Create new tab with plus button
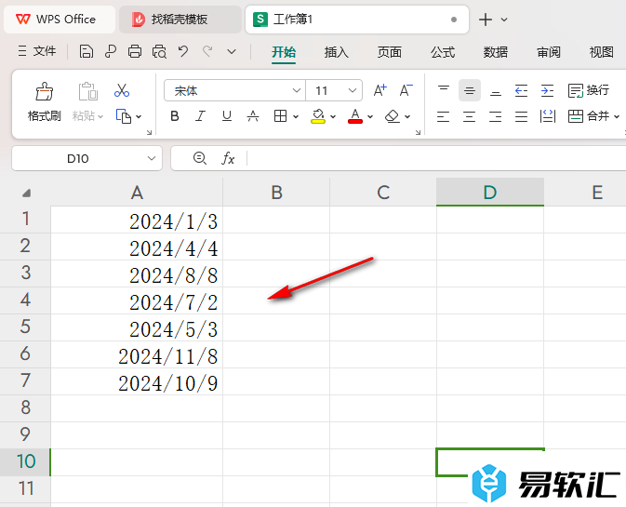626x507 pixels. tap(486, 20)
